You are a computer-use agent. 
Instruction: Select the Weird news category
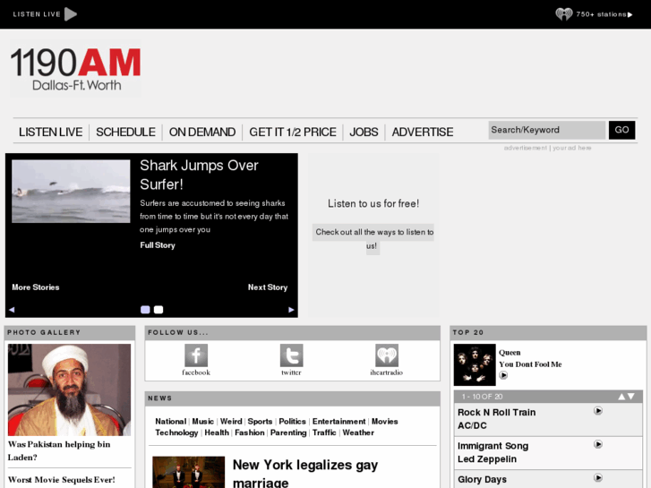point(231,421)
